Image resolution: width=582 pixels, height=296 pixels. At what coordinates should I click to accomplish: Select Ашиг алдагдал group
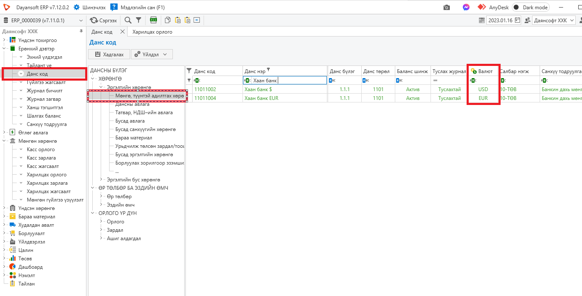click(x=124, y=238)
